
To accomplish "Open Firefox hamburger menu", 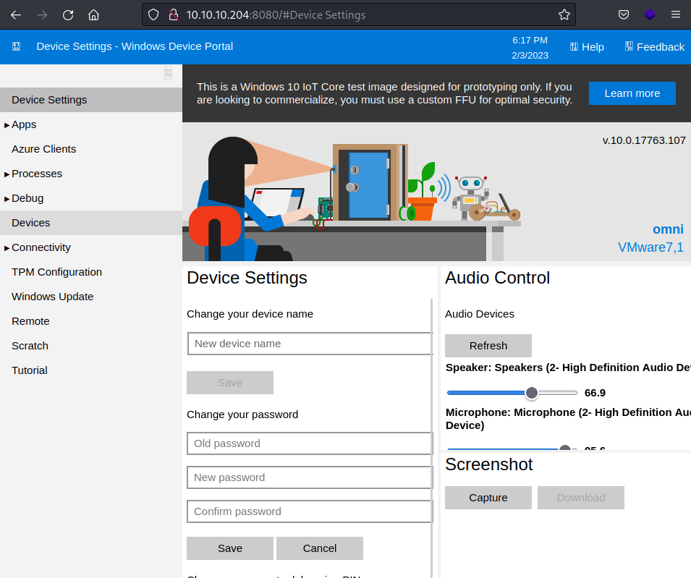I will click(x=676, y=15).
